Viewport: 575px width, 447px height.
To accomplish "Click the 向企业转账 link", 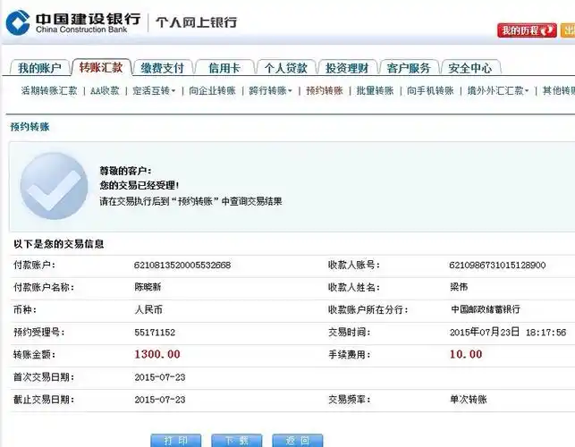I will (212, 90).
